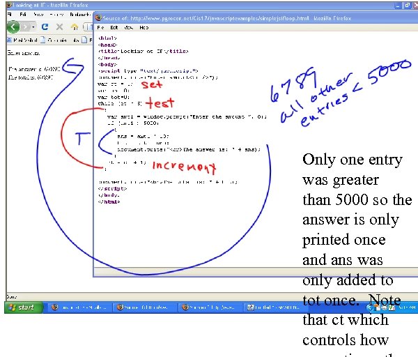Open the Edit menu in the Looking at IF window
The image size is (418, 357).
coord(23,15)
